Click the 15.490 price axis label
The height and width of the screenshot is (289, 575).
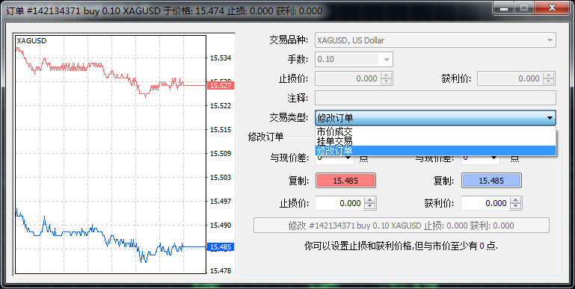(x=221, y=226)
